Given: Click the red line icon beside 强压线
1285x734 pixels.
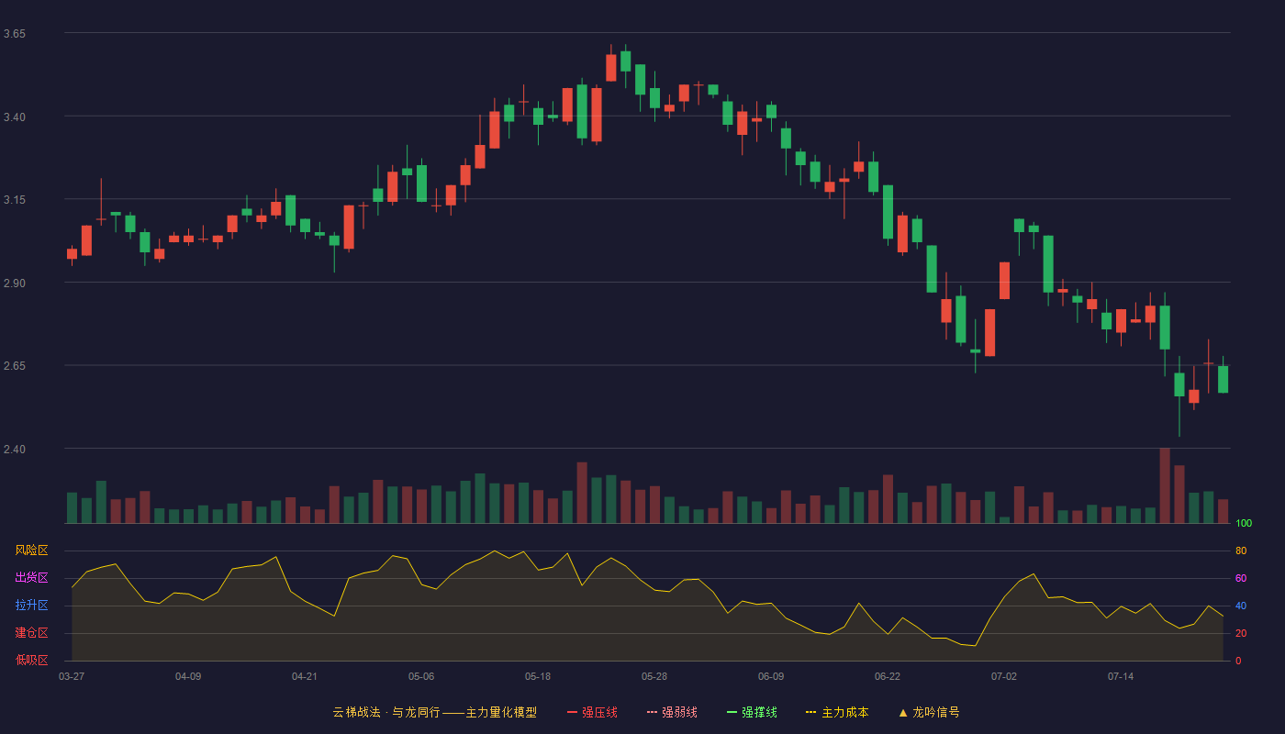Looking at the screenshot, I should tap(572, 712).
